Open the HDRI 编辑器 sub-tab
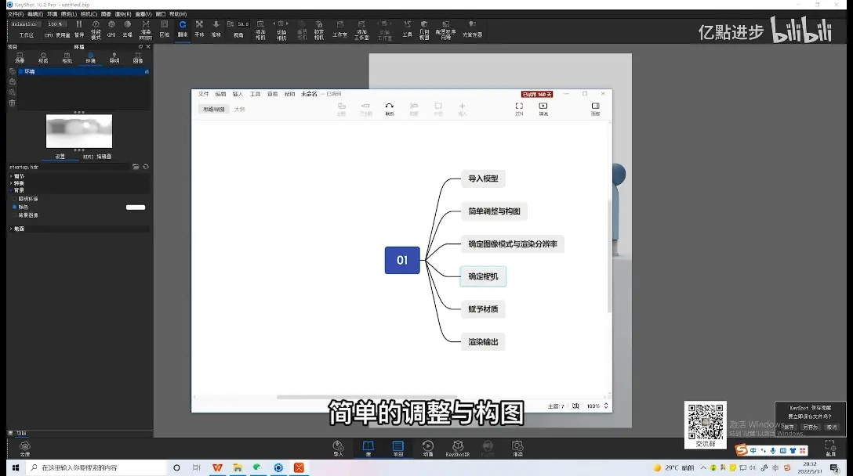The width and height of the screenshot is (853, 476). pyautogui.click(x=97, y=157)
